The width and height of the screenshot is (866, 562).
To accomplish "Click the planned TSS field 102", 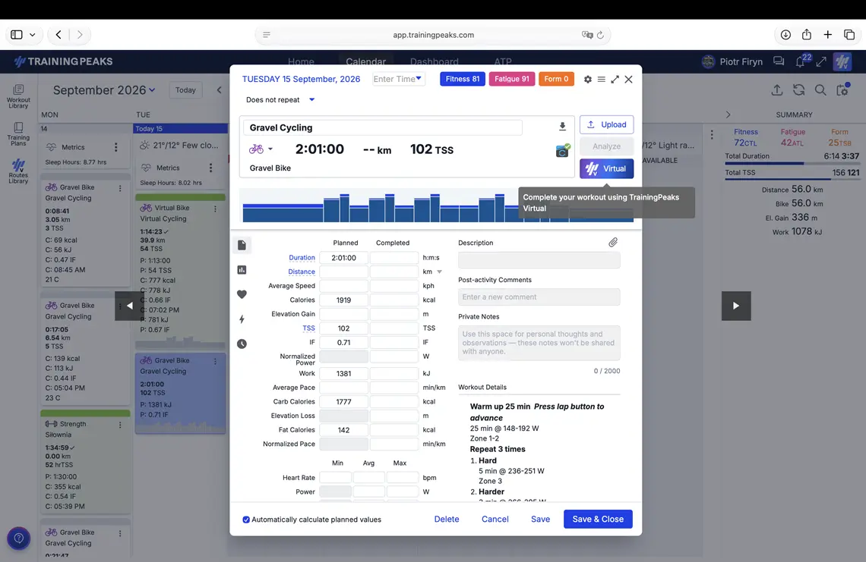I will click(x=343, y=328).
